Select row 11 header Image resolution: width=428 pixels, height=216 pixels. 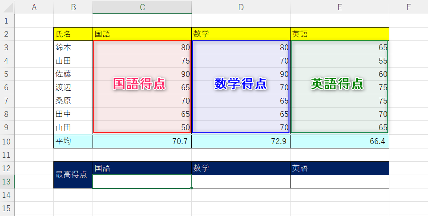point(7,155)
